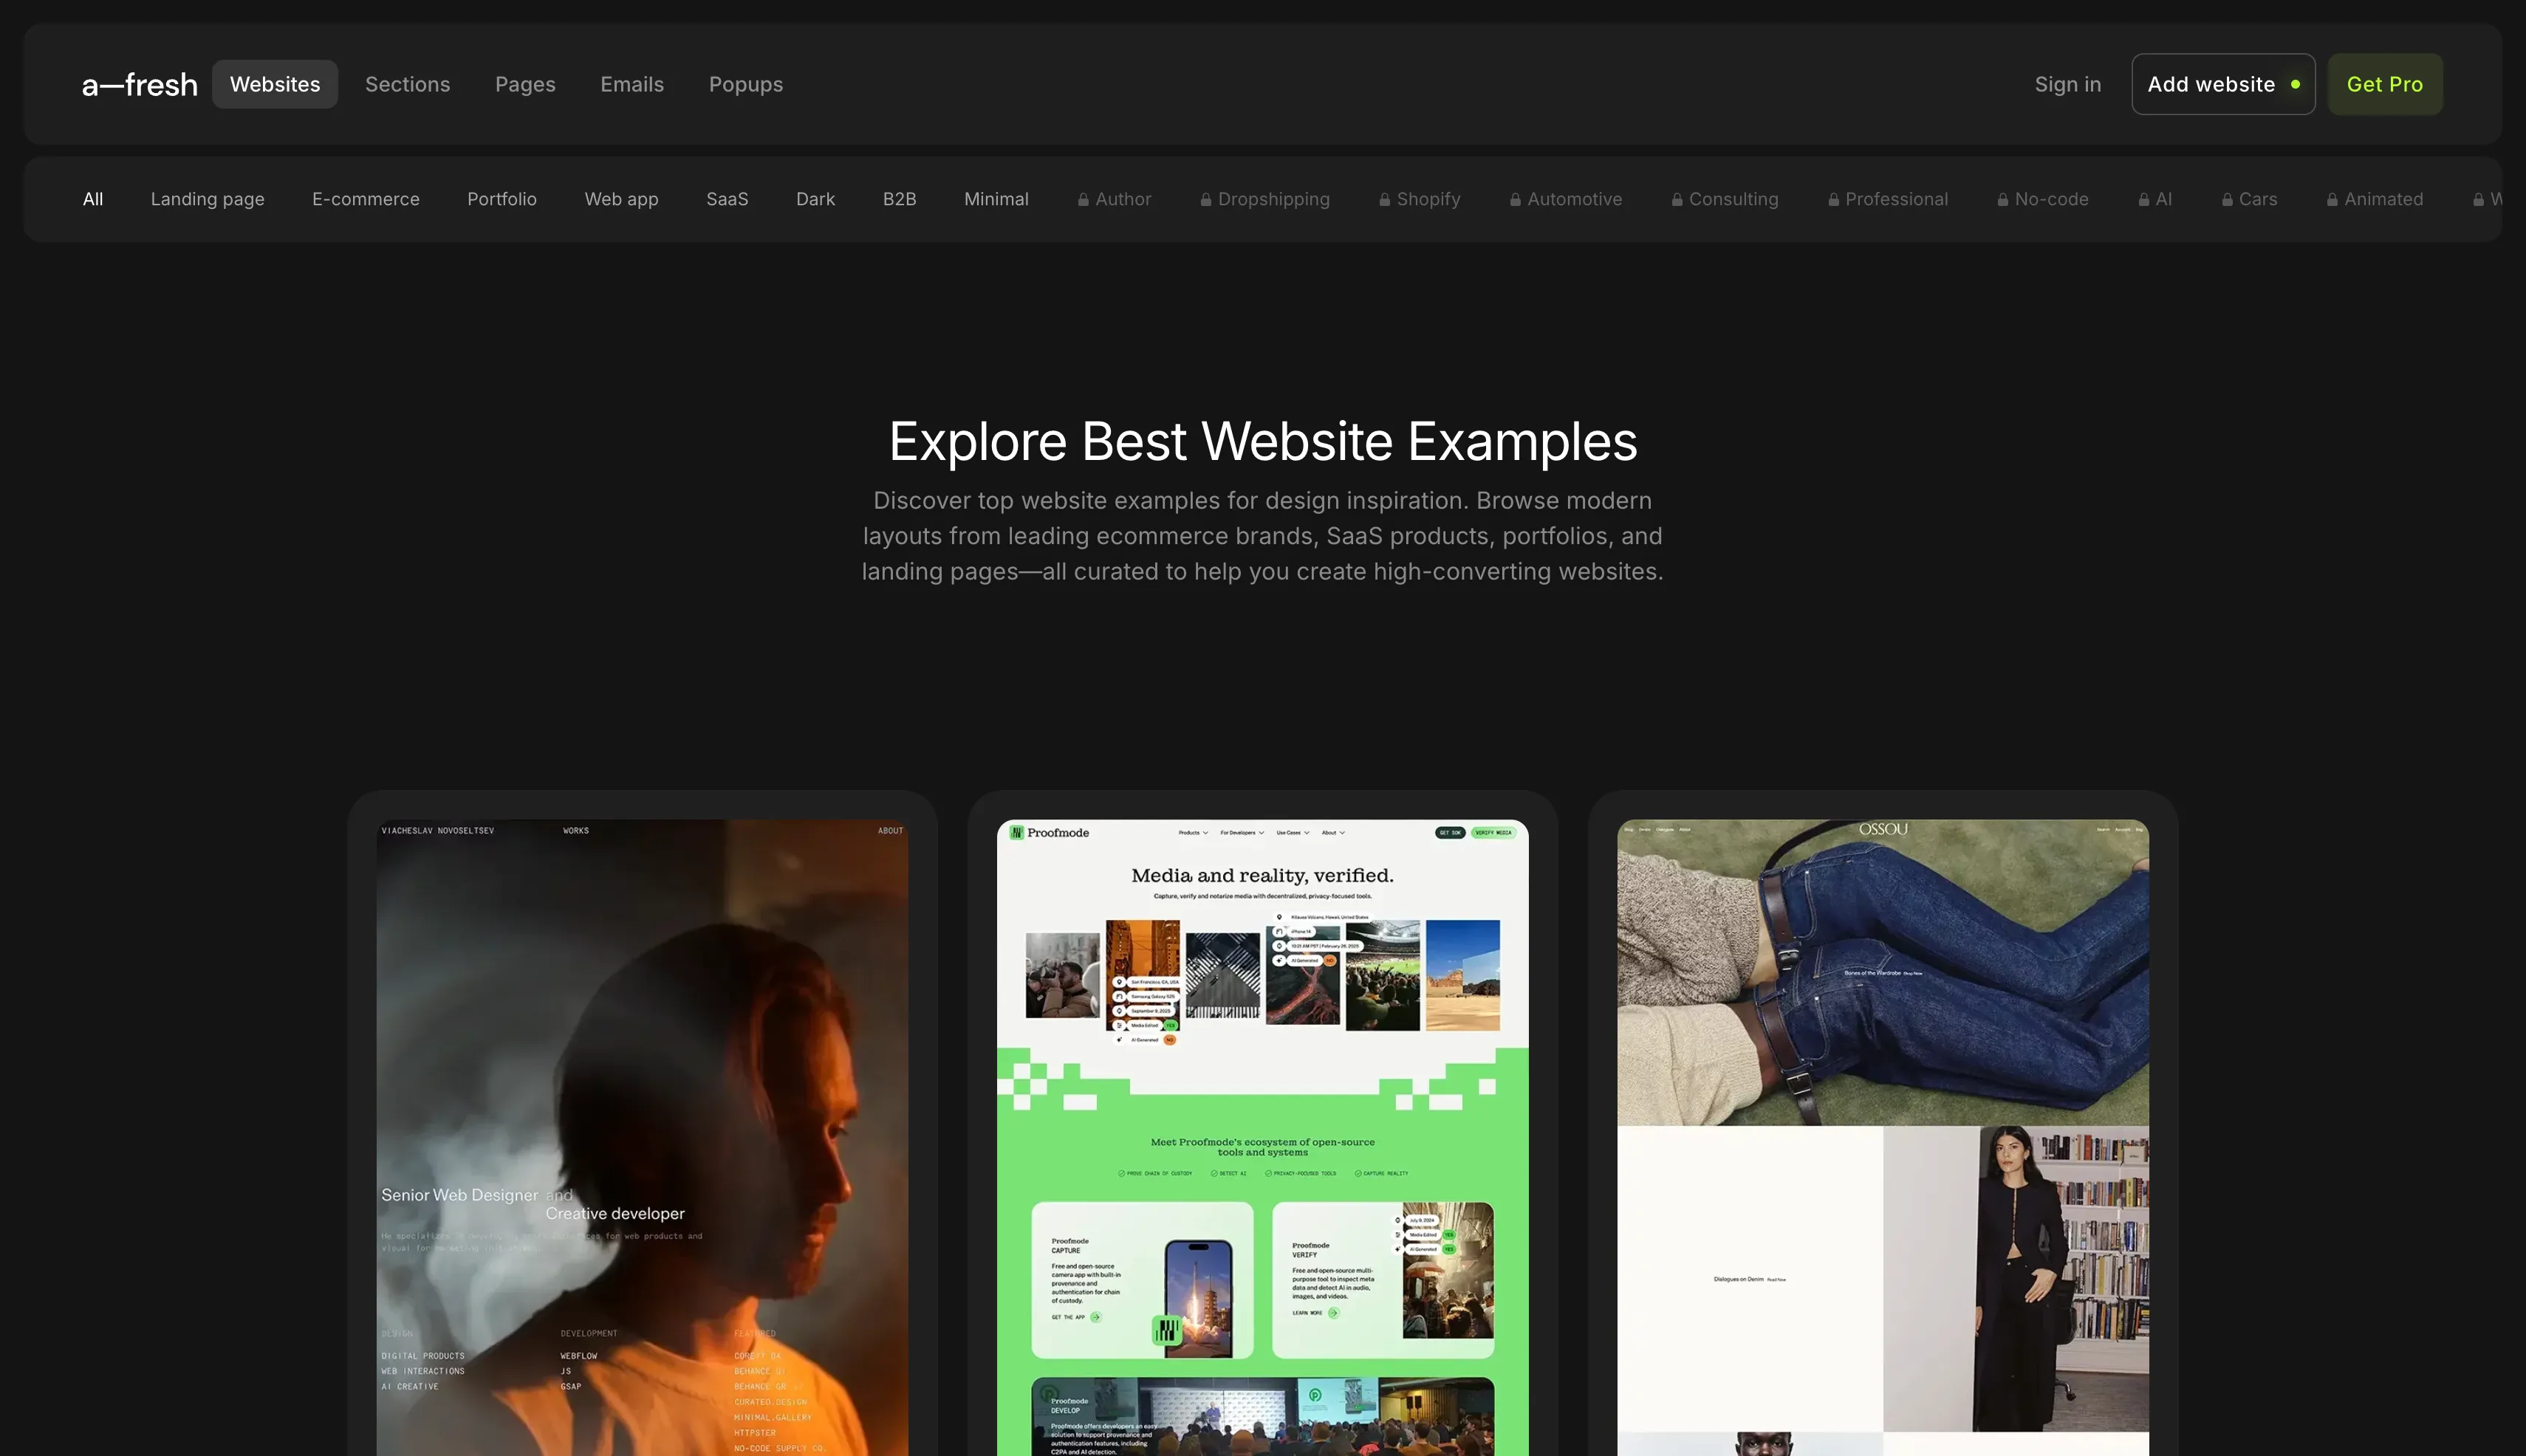The width and height of the screenshot is (2526, 1456).
Task: Filter by Landing page category
Action: [x=207, y=199]
